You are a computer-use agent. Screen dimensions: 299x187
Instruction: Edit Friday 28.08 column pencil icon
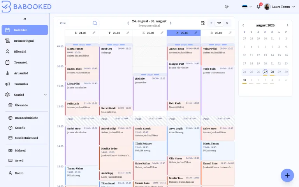click(230, 33)
